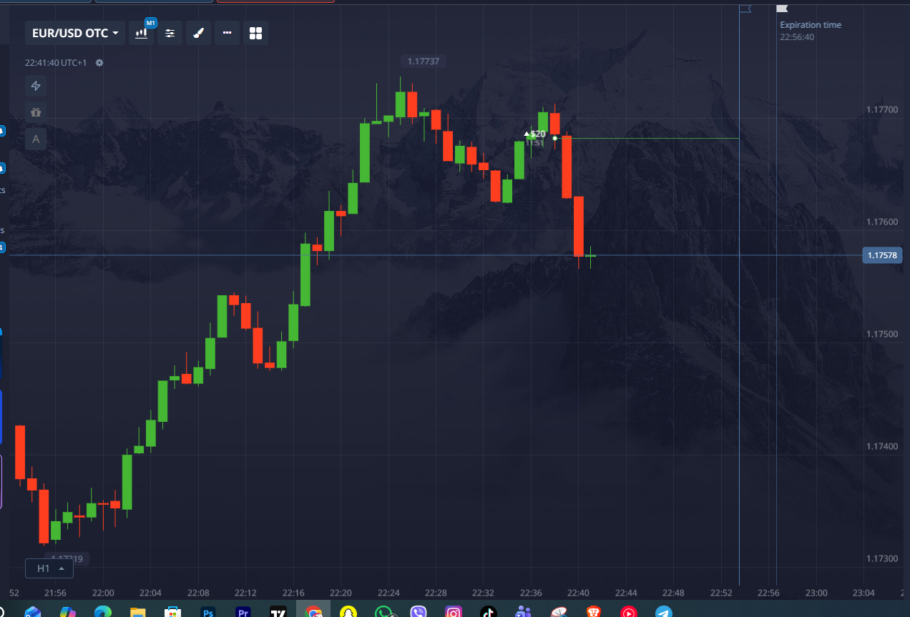Open Snapchat from the taskbar
Screen dimensions: 910x617
pos(348,612)
